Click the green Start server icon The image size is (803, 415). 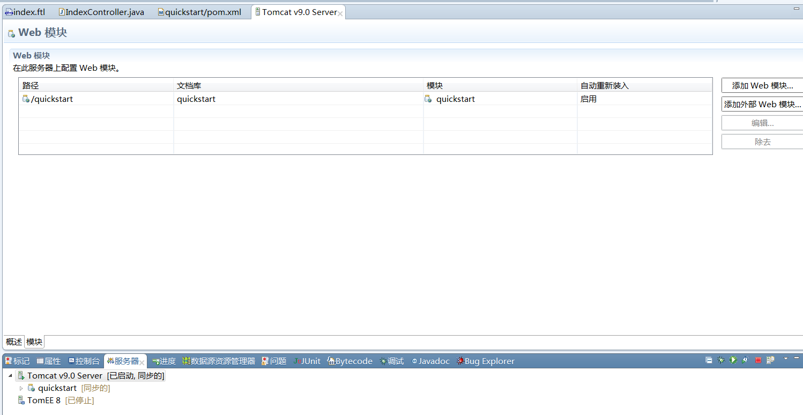pos(733,360)
